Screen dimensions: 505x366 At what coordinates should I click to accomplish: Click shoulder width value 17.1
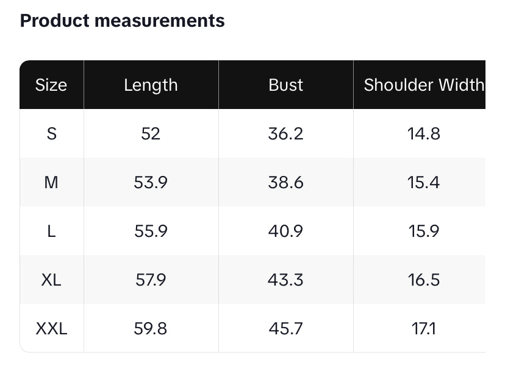423,329
